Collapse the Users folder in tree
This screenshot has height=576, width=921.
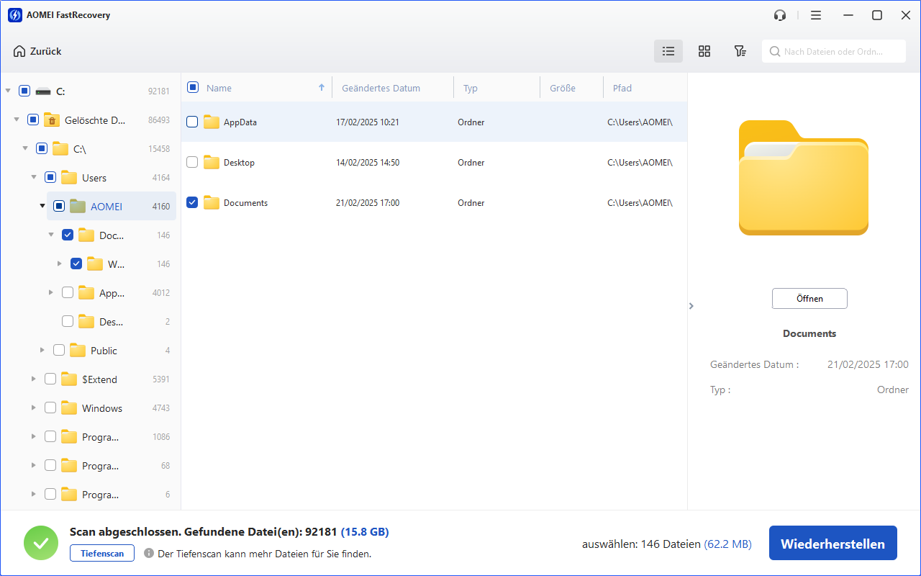[33, 178]
